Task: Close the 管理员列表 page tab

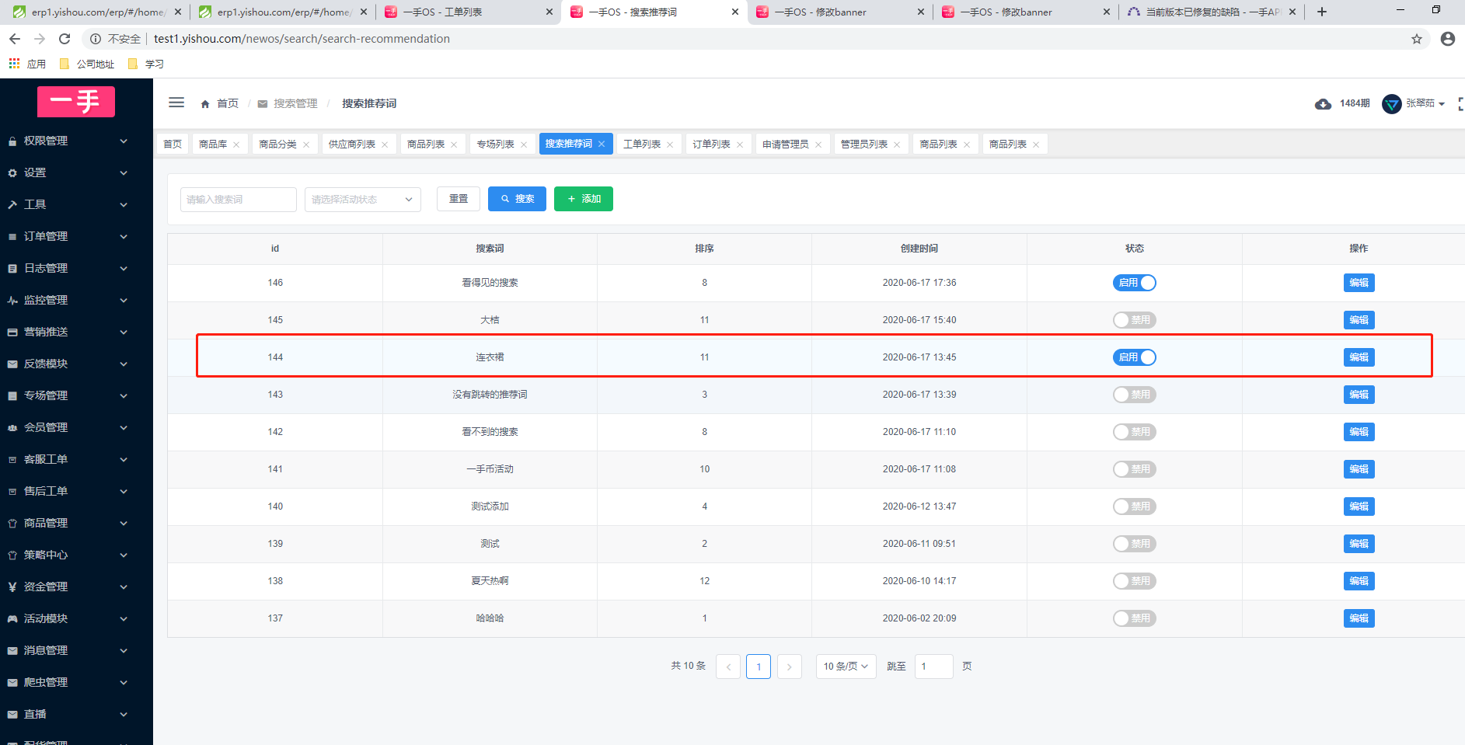Action: pyautogui.click(x=897, y=144)
